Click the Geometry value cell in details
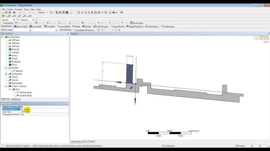The image size is (270, 151). click(44, 112)
